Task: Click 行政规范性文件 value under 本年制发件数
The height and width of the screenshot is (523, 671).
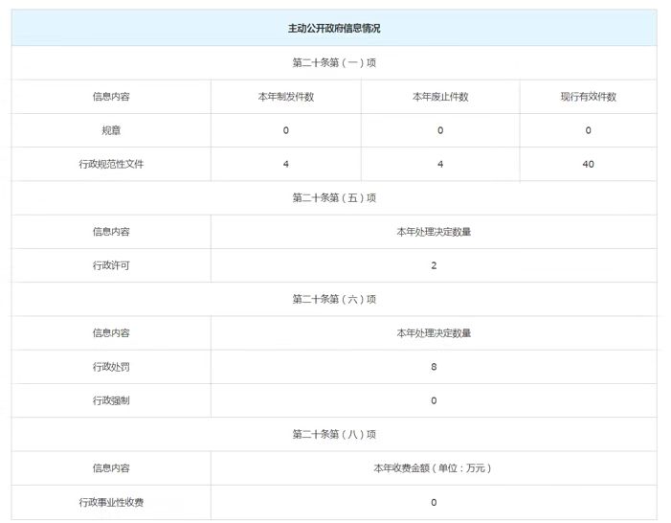Action: click(286, 164)
